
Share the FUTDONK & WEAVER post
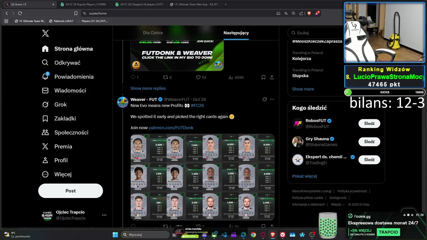coord(272,77)
